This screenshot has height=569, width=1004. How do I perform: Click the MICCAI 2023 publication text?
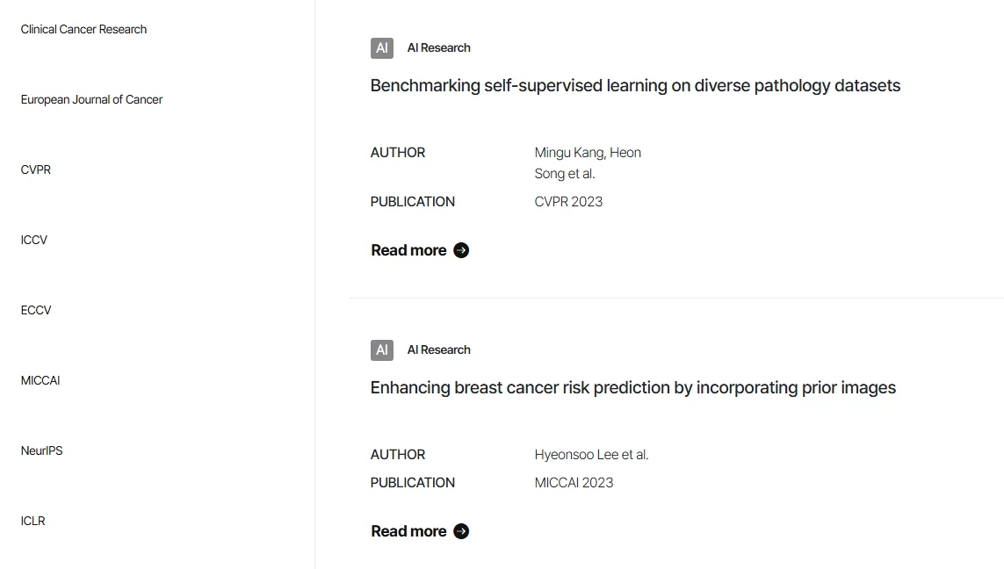[574, 482]
